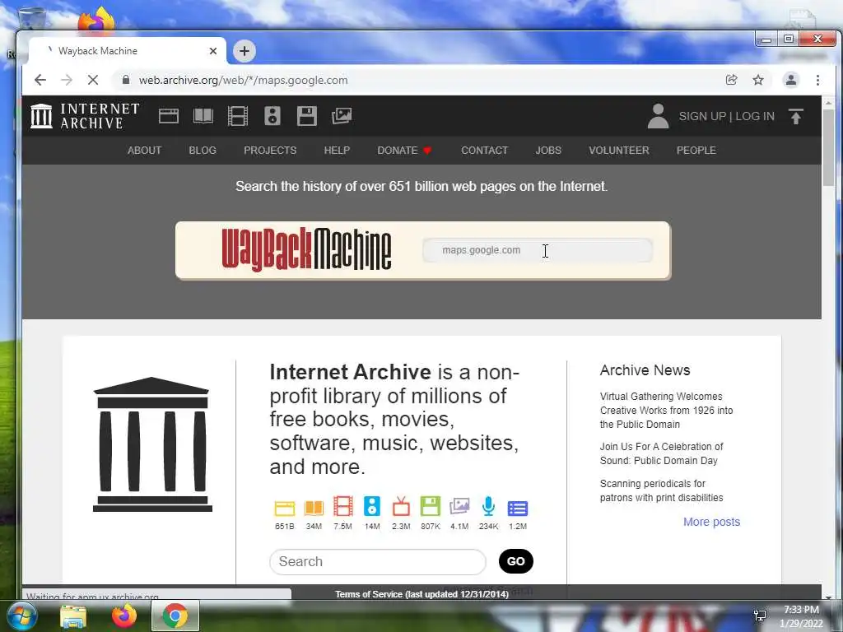Open the Audio speaker icon in top bar

tap(272, 116)
